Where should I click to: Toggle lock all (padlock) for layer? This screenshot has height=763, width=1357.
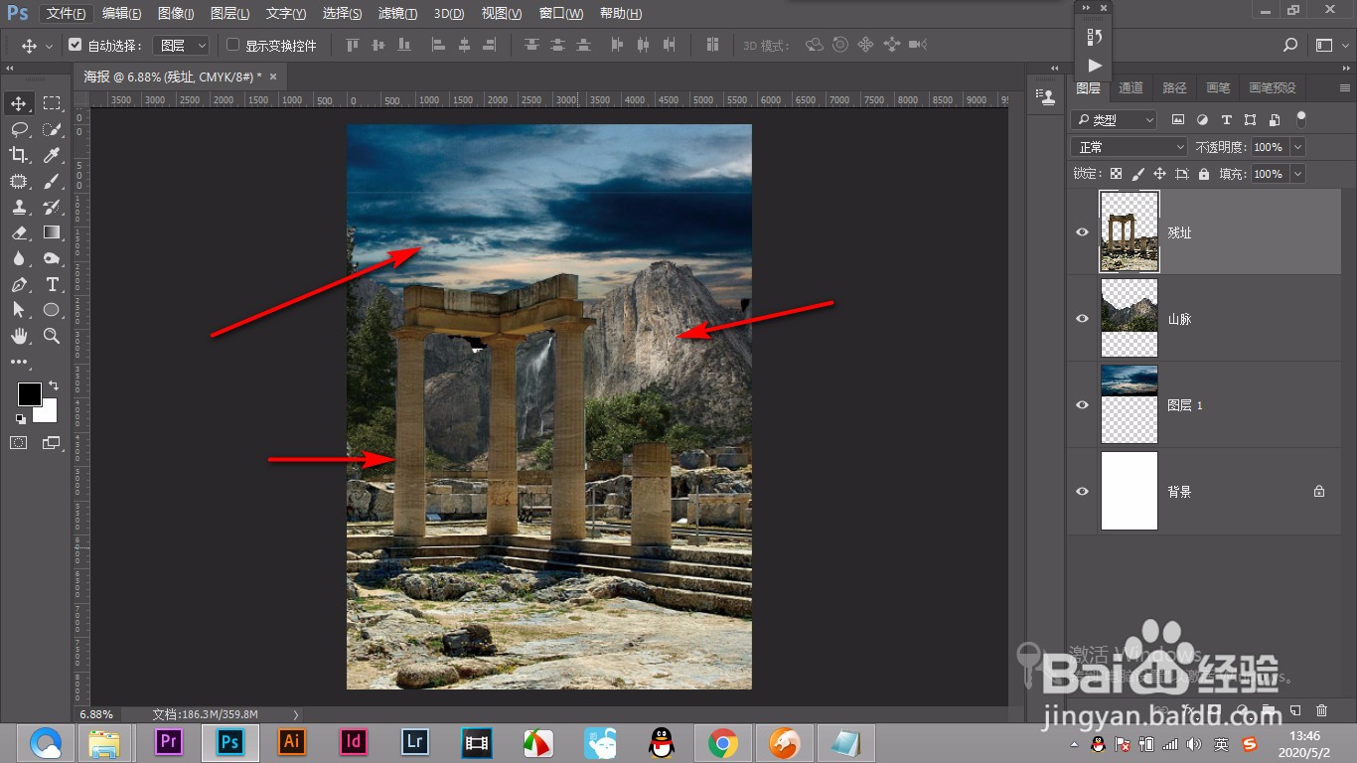[x=1204, y=174]
